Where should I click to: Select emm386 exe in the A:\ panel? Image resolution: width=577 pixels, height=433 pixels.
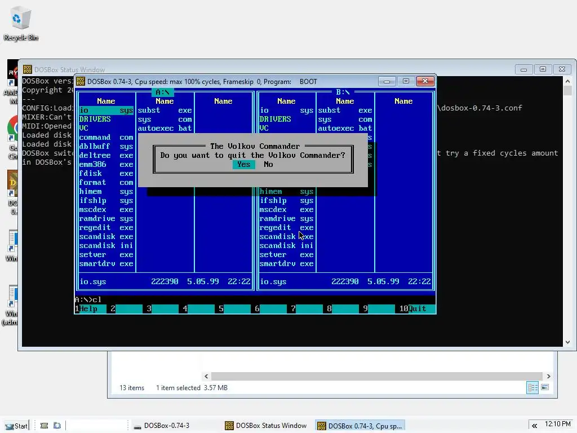pyautogui.click(x=106, y=164)
